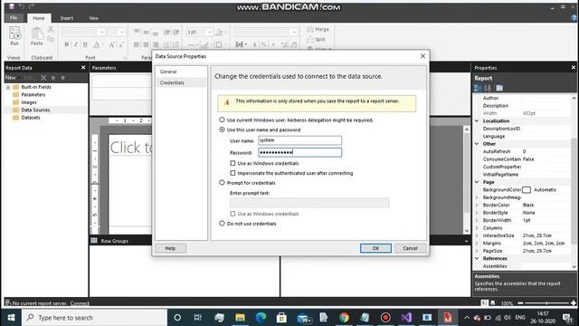Open the help question mark icon
Viewport: 579px width, 326px height.
click(x=574, y=18)
